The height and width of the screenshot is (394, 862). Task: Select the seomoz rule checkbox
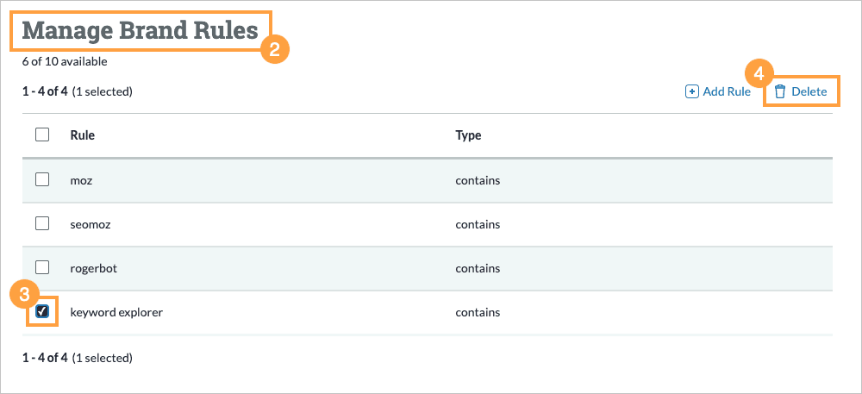coord(42,223)
